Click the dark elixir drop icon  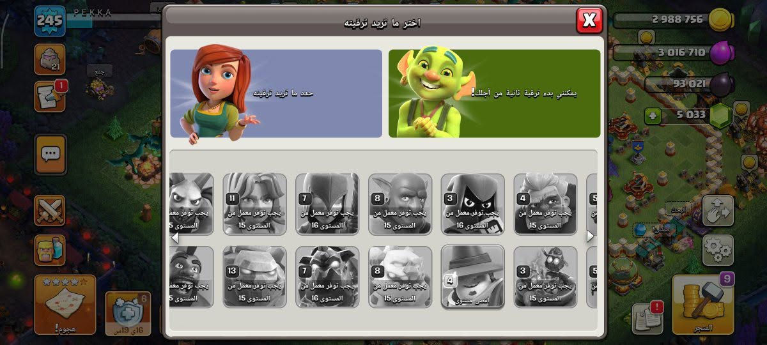(x=722, y=84)
